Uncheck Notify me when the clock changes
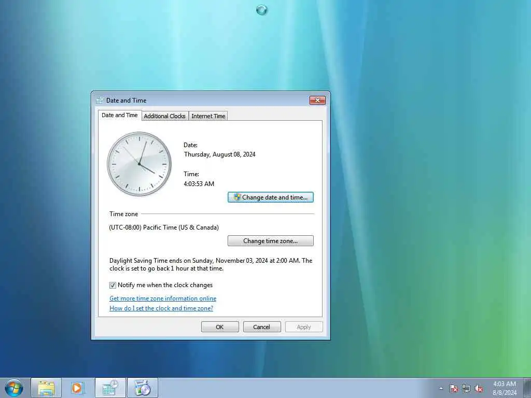Screen dimensions: 531x398 pyautogui.click(x=113, y=286)
